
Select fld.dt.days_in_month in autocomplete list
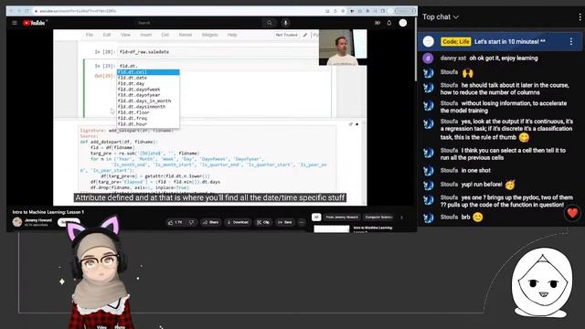coord(148,101)
